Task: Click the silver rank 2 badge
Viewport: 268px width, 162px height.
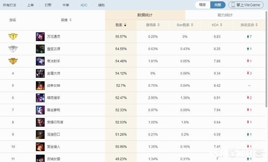Action: point(13,49)
